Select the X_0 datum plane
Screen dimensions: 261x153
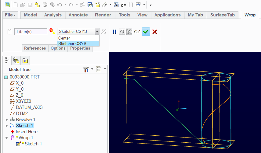(x=20, y=83)
